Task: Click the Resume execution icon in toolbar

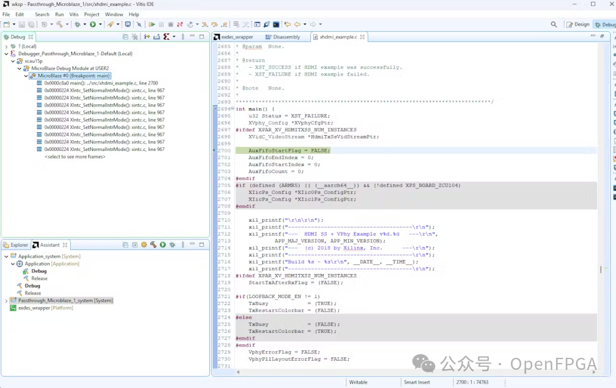Action: point(152,24)
